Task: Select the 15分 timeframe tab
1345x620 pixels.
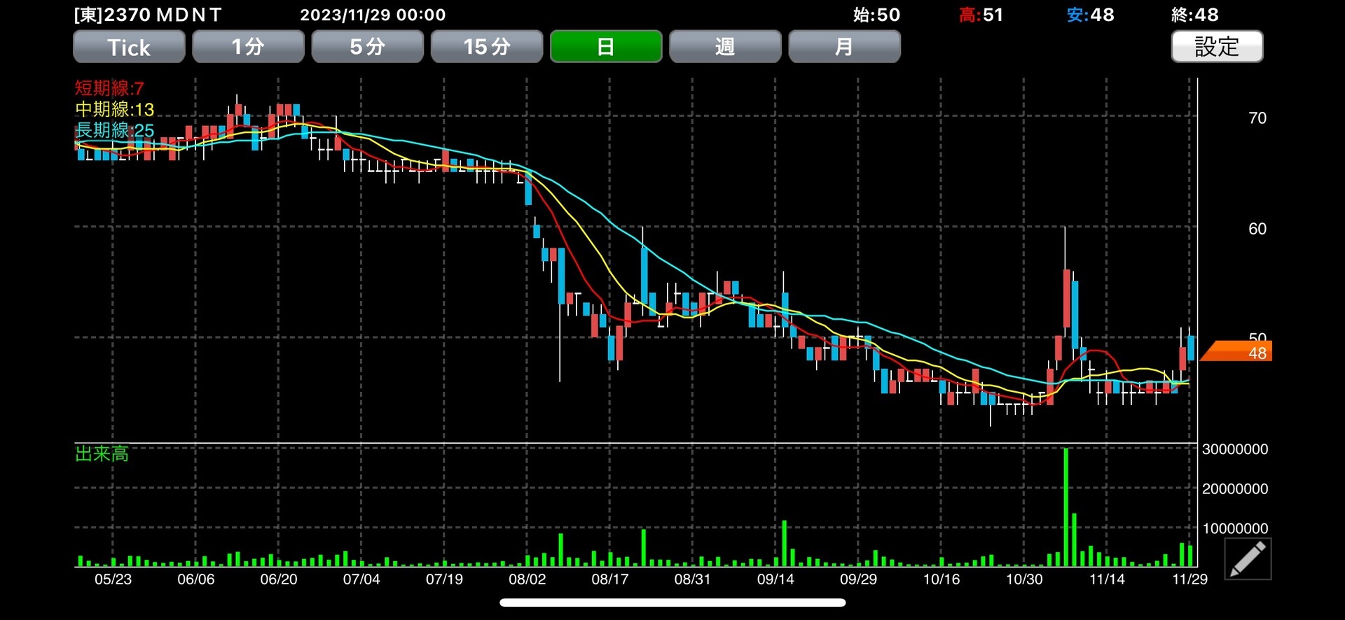Action: [x=487, y=47]
